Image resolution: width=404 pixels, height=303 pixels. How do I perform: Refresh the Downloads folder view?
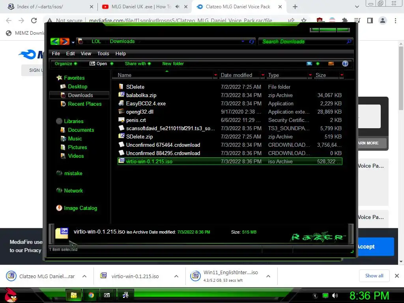(x=251, y=41)
